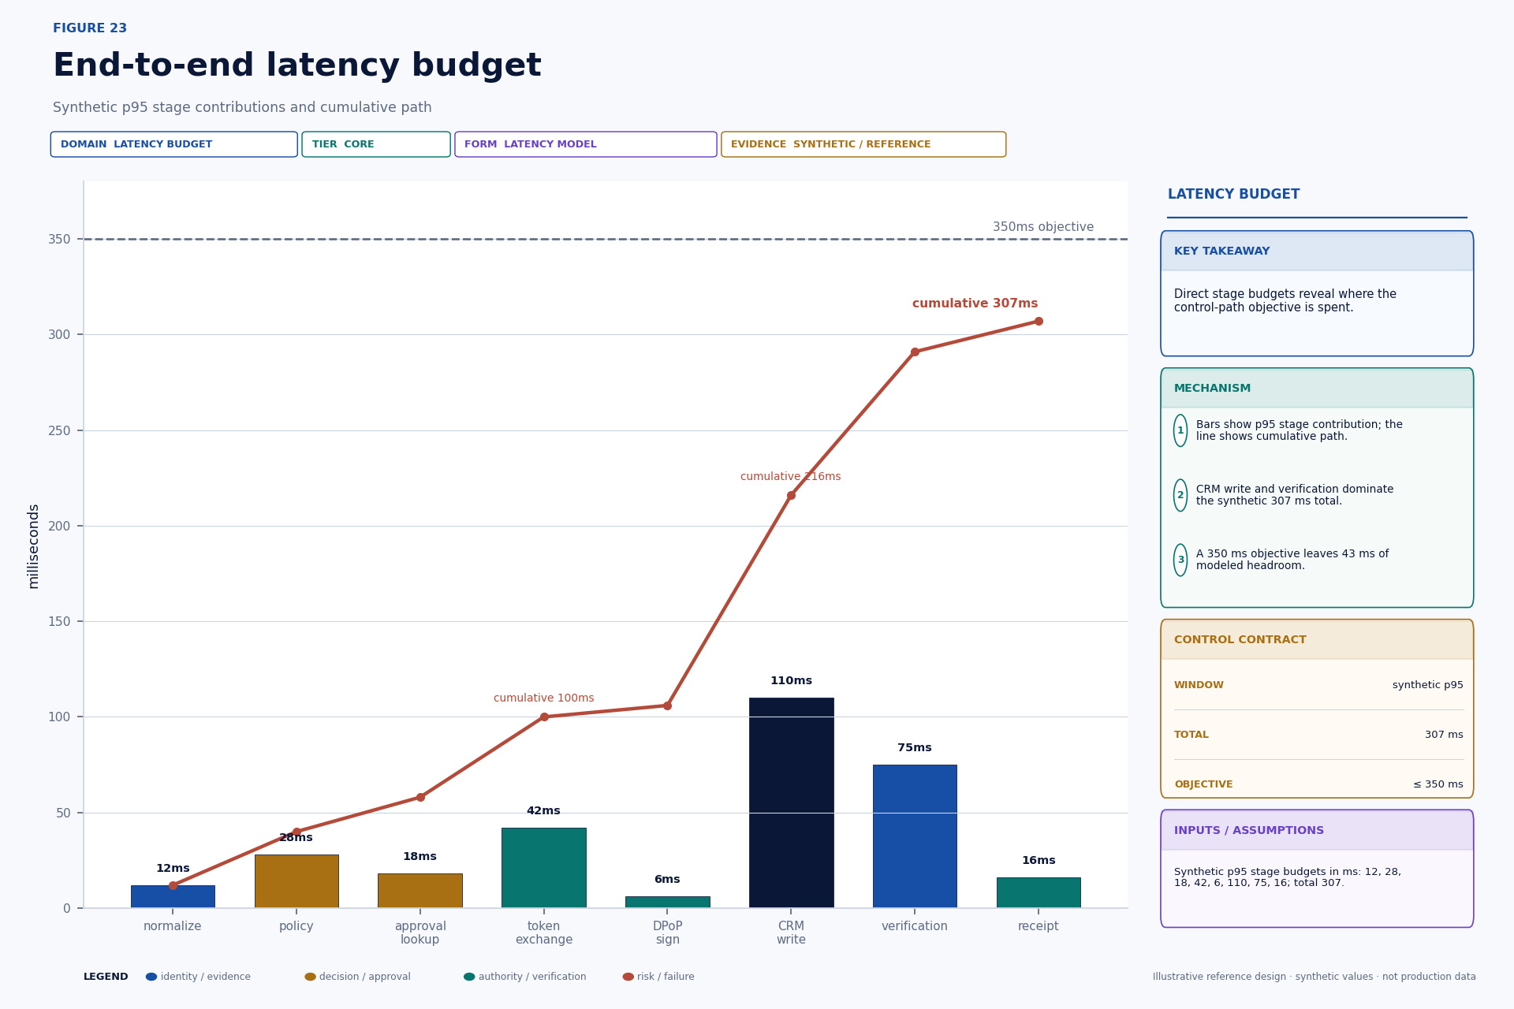Click the "DPoP sign" x-axis label
The height and width of the screenshot is (1009, 1514).
tap(667, 933)
